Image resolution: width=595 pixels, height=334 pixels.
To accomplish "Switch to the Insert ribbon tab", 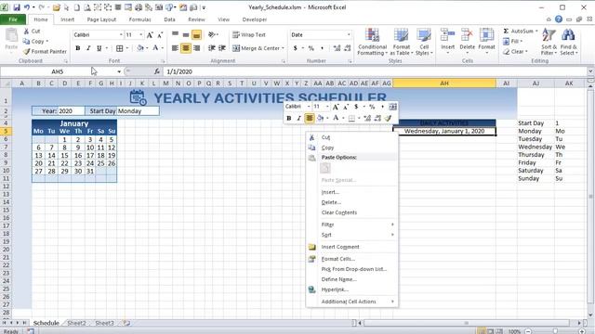I will click(67, 19).
